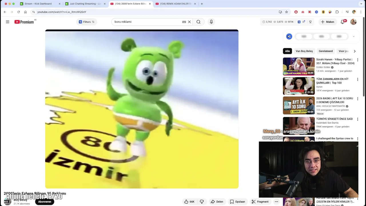Open Chrome three-dot menu

click(x=361, y=12)
